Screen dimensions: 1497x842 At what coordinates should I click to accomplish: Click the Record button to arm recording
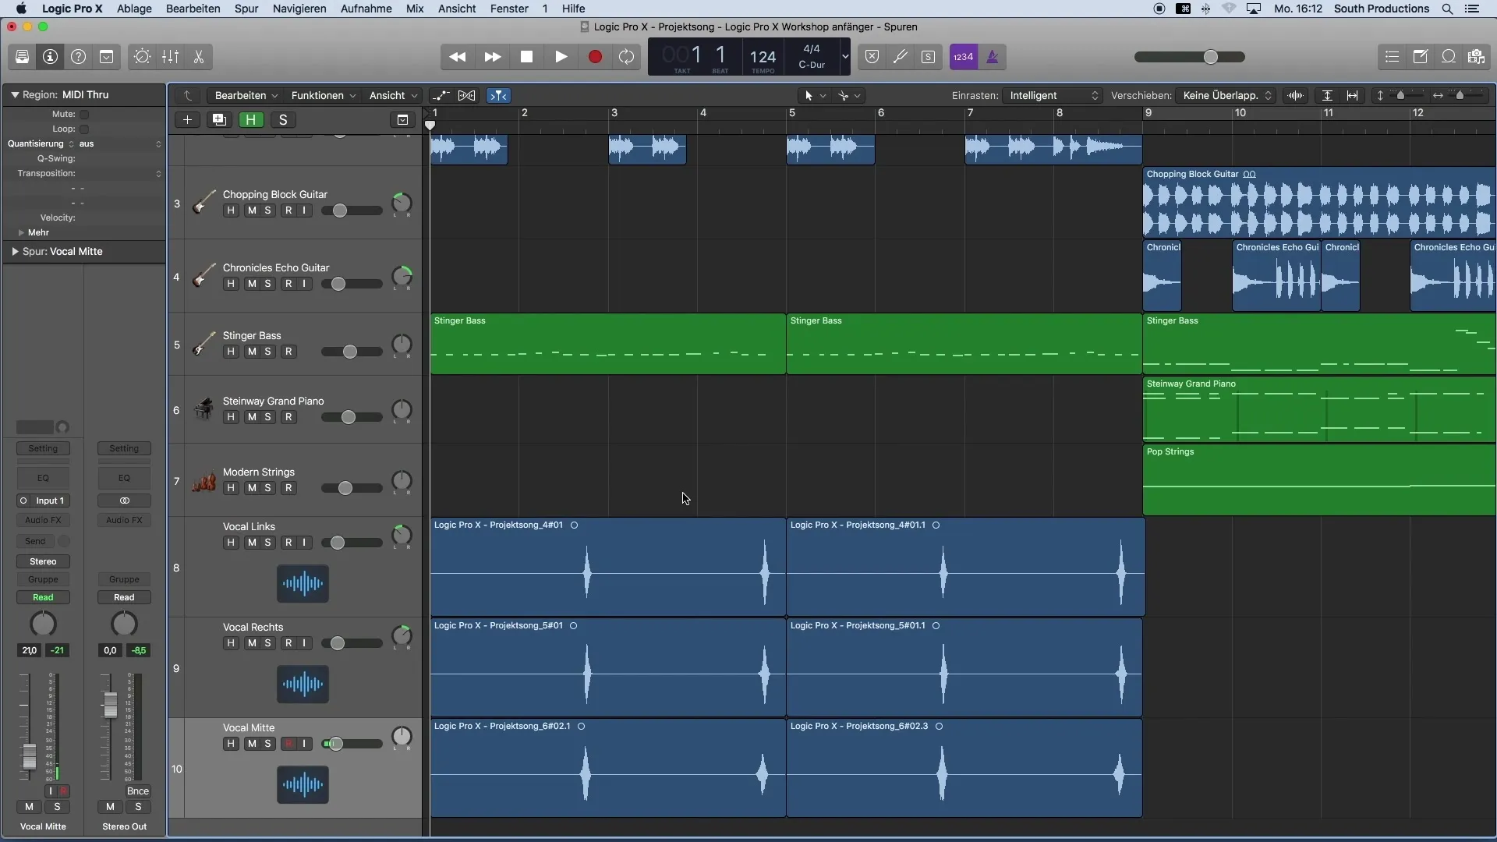click(594, 57)
